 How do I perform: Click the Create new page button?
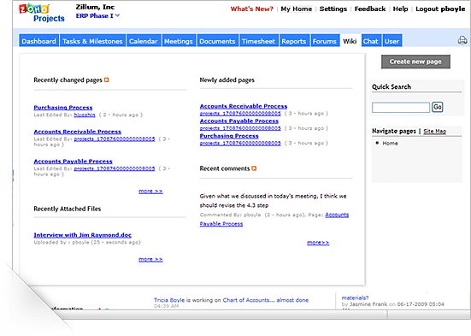[x=415, y=62]
